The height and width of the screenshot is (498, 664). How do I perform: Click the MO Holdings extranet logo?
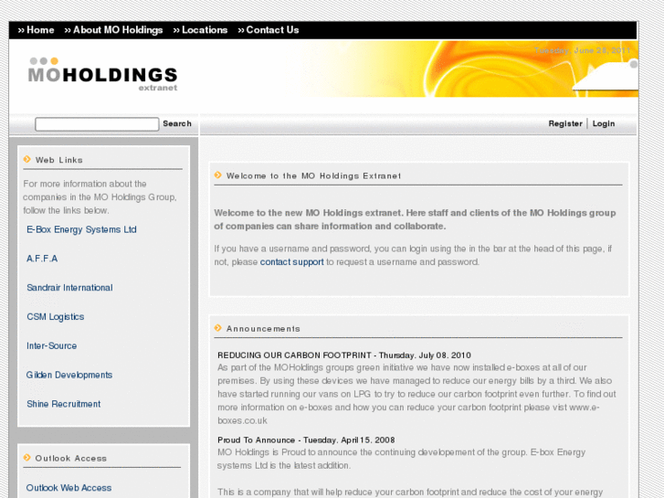coord(102,74)
